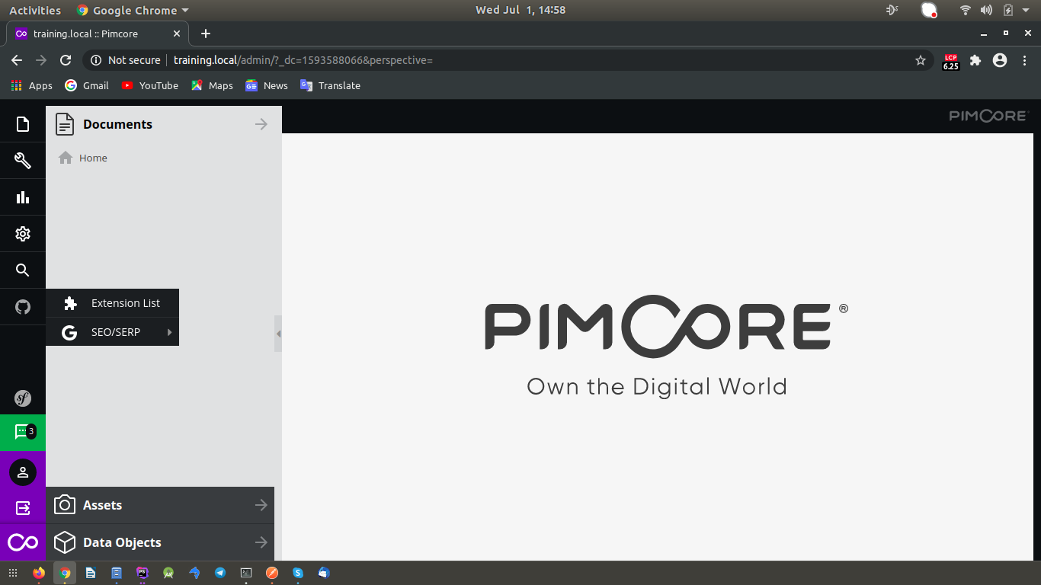Click the browser Forward button
1041x585 pixels.
tap(41, 60)
